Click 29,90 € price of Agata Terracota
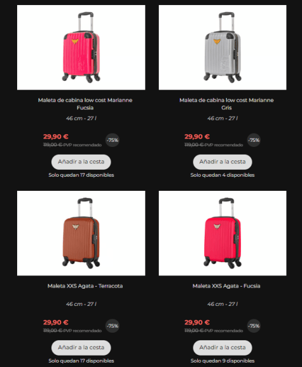 pyautogui.click(x=56, y=322)
